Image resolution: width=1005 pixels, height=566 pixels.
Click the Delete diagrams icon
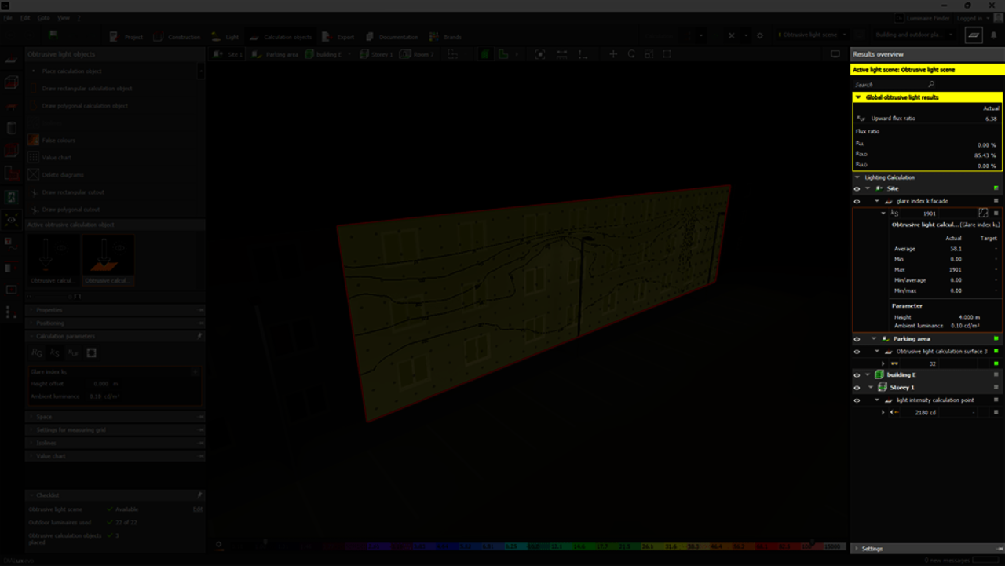coord(33,175)
